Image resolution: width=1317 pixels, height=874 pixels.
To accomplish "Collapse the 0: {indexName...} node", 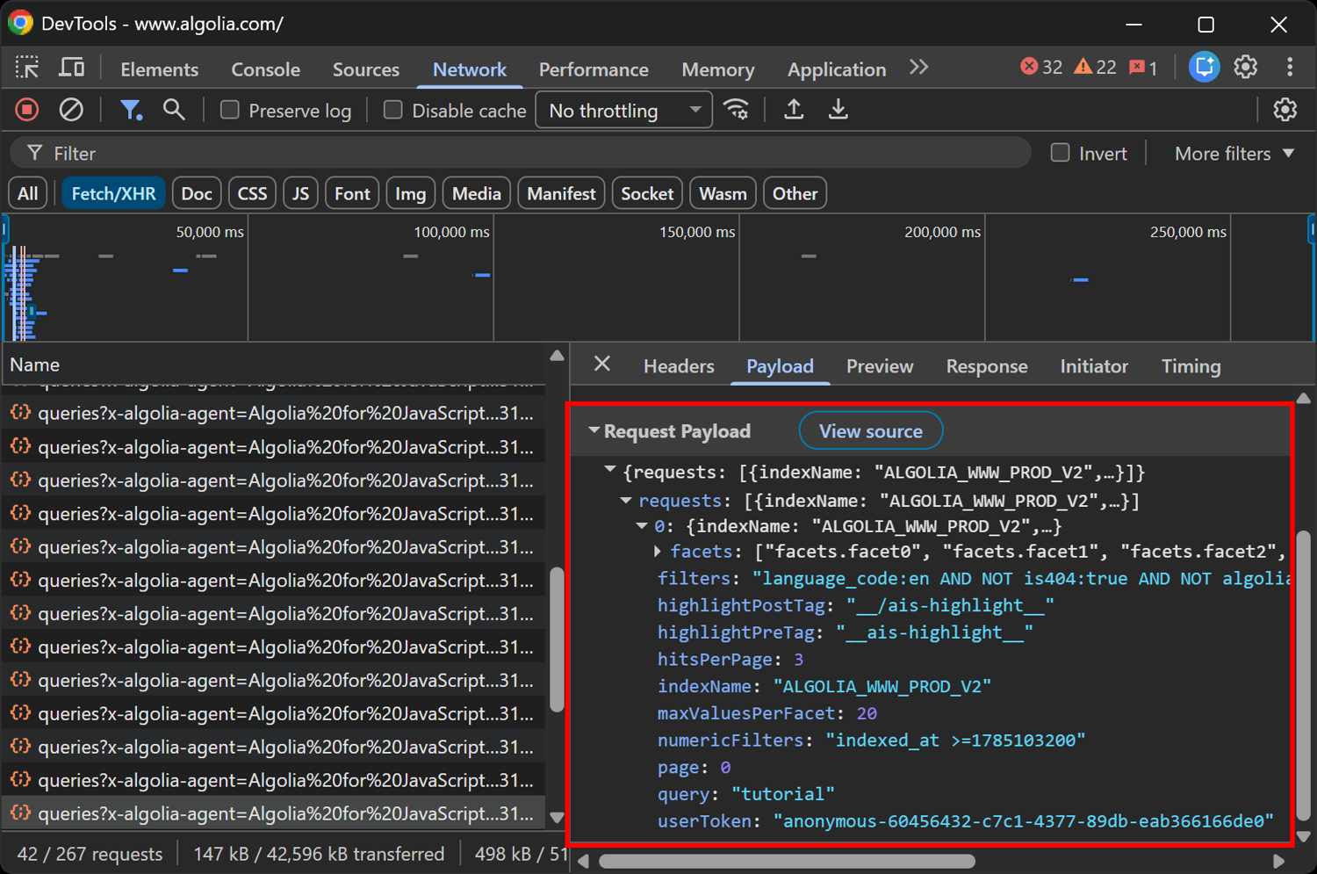I will pyautogui.click(x=642, y=525).
